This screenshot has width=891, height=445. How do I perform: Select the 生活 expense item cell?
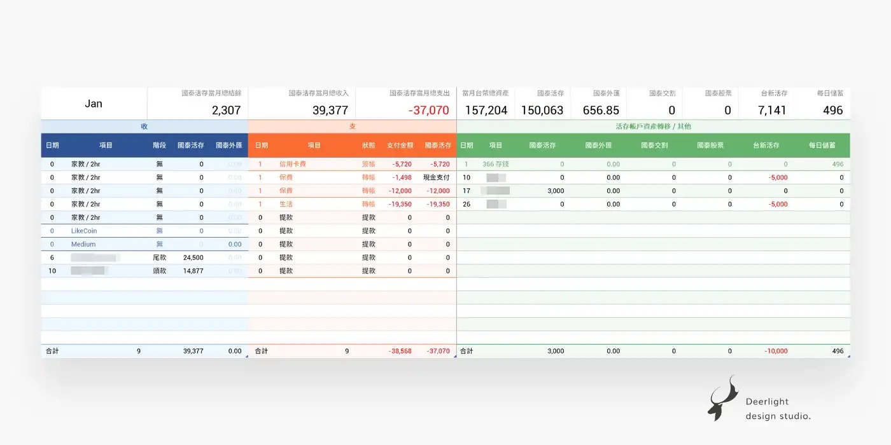(x=286, y=204)
